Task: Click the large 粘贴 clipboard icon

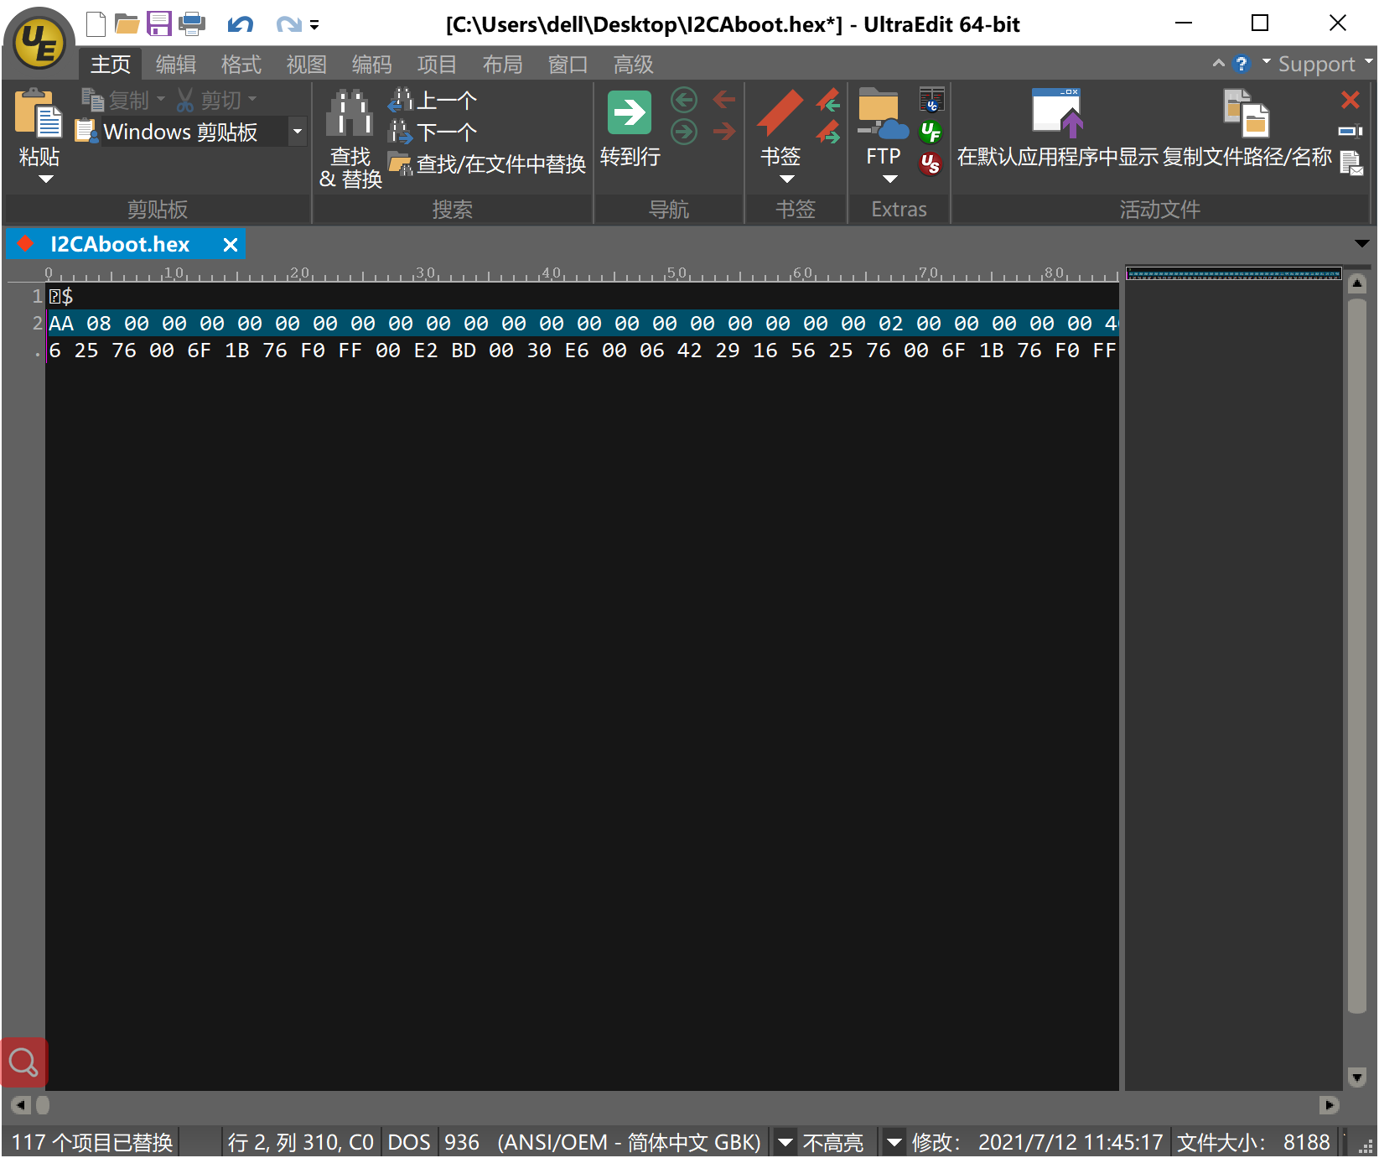Action: tap(39, 113)
